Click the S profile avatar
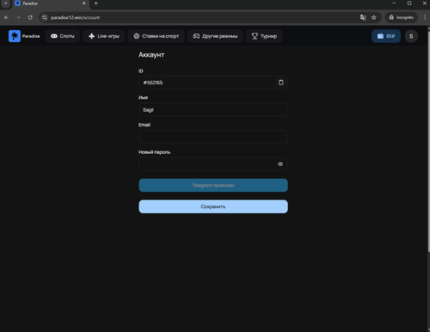Screen dimensions: 430x332 coord(411,36)
